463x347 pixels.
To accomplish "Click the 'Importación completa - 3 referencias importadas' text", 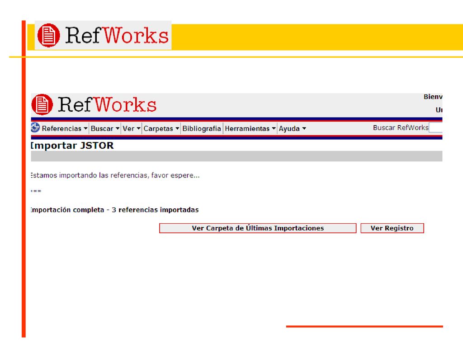I will (114, 210).
